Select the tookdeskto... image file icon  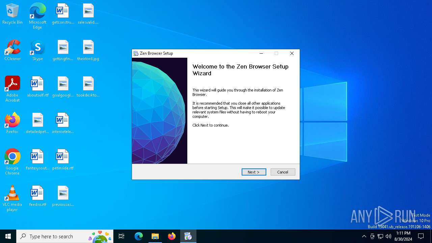(x=88, y=87)
